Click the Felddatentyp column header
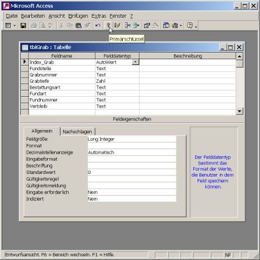 (117, 56)
